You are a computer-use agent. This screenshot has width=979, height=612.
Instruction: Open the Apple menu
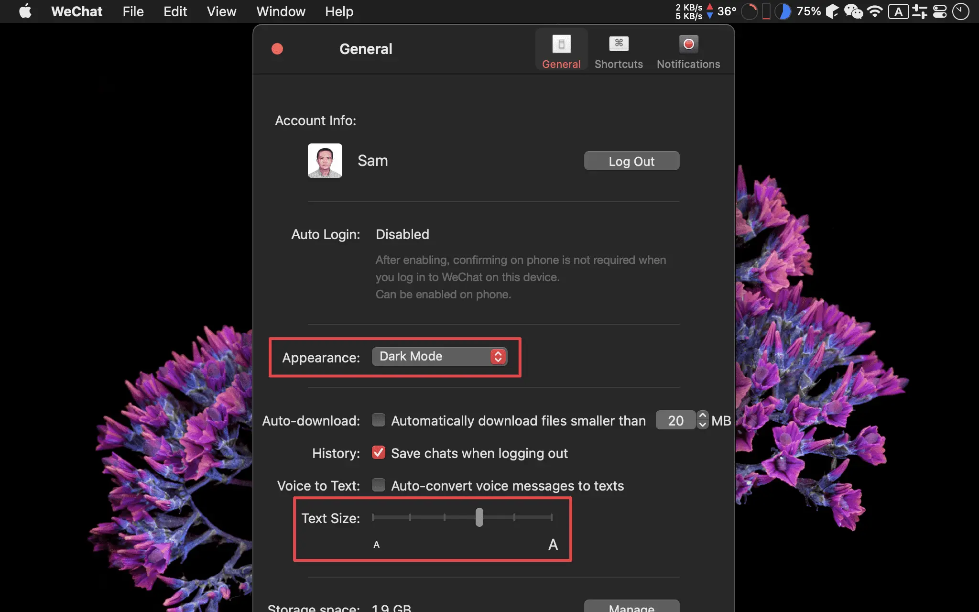pos(25,11)
